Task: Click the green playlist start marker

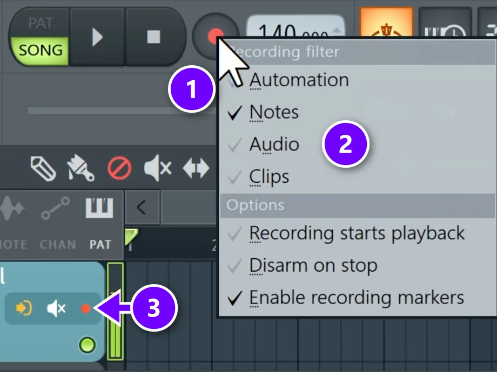Action: pos(131,237)
